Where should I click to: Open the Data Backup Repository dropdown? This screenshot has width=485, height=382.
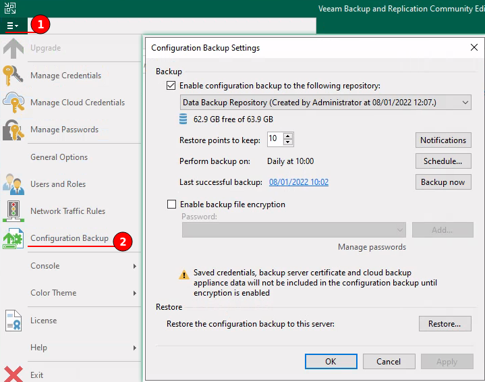[x=325, y=103]
